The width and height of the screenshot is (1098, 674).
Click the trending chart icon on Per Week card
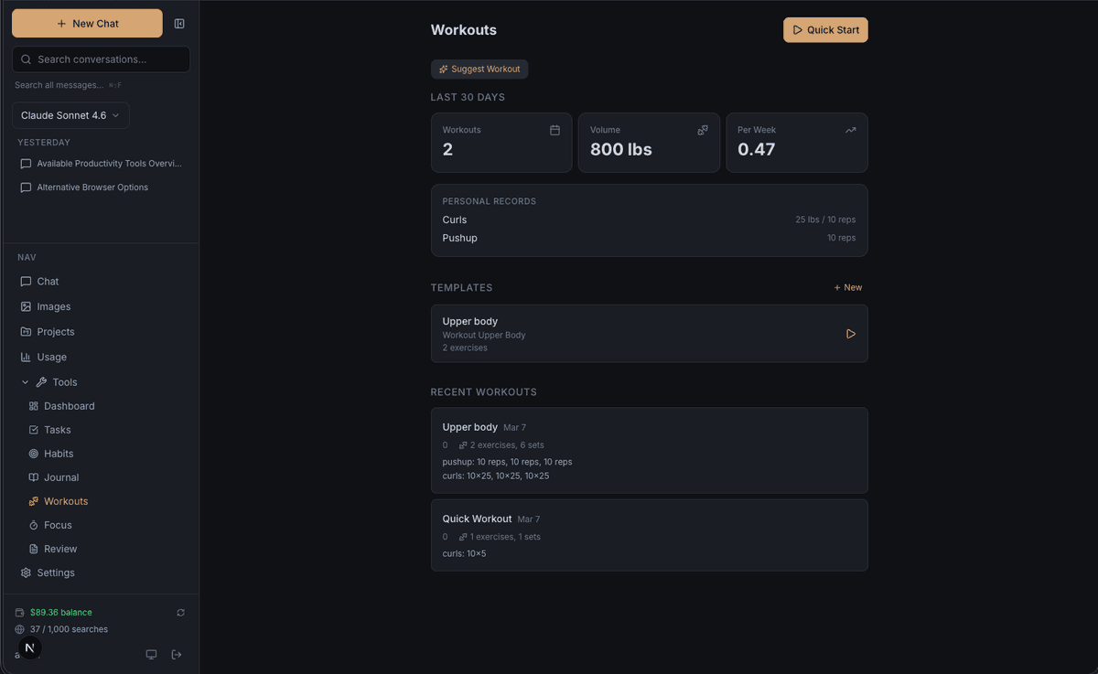pyautogui.click(x=849, y=130)
